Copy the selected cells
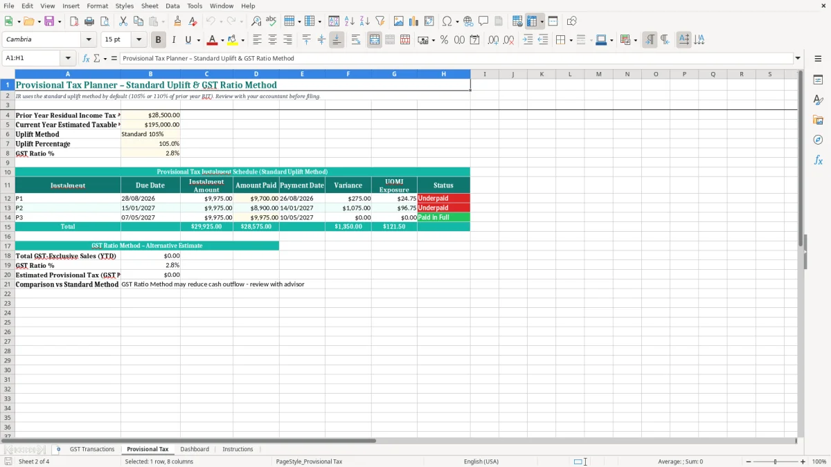The height and width of the screenshot is (467, 831). click(138, 21)
